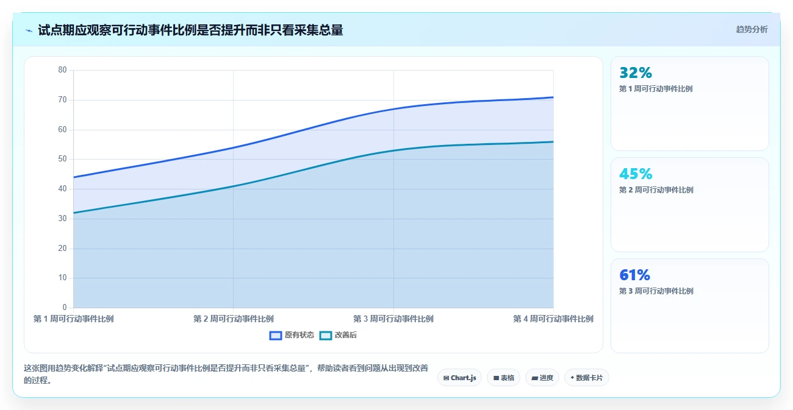Click the 第 2 周可行动事件比例 caption under 45%
Viewport: 793px width, 410px height.
pos(656,190)
